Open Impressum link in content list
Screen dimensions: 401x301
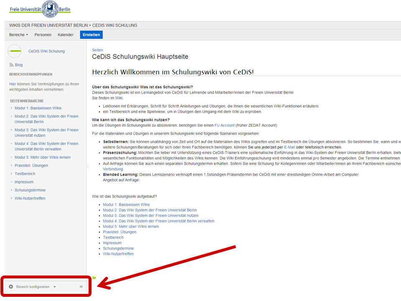(112, 243)
